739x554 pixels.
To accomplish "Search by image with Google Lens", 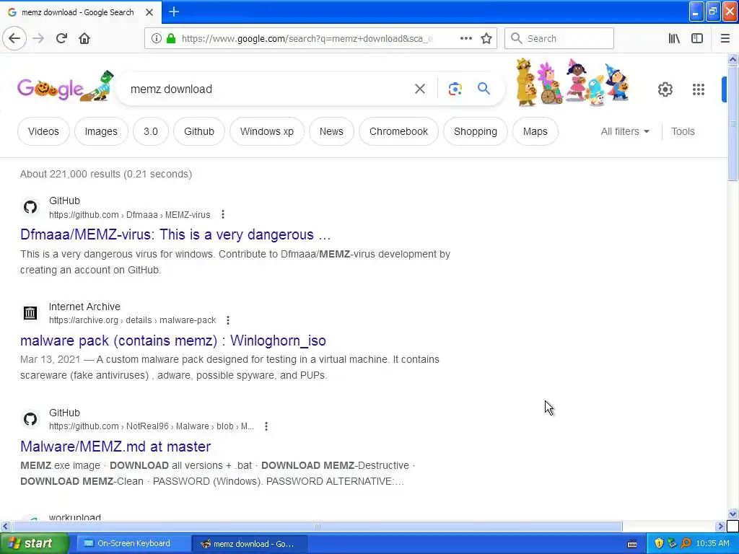I will point(455,89).
